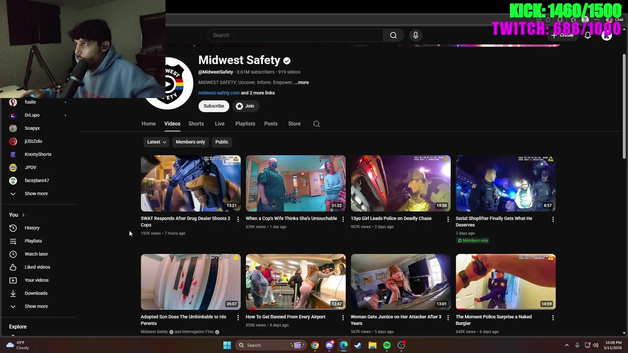Open the Latest sort dropdown
This screenshot has height=353, width=628.
(x=157, y=142)
